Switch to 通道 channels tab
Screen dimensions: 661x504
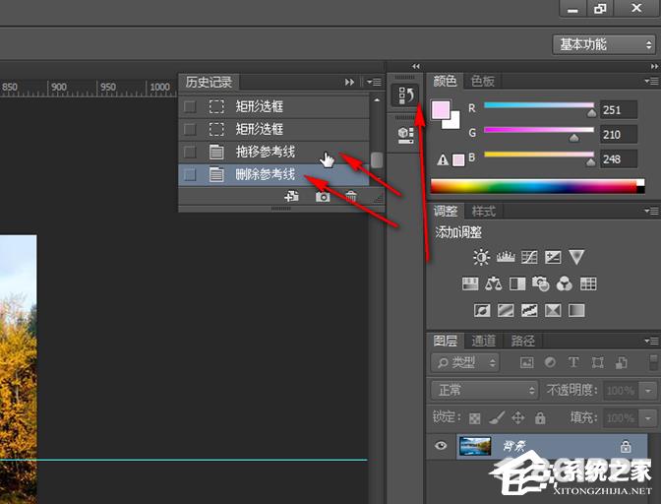point(484,341)
